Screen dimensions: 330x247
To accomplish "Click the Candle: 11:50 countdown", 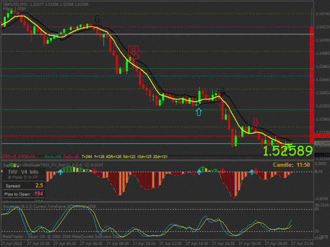I will coord(291,165).
